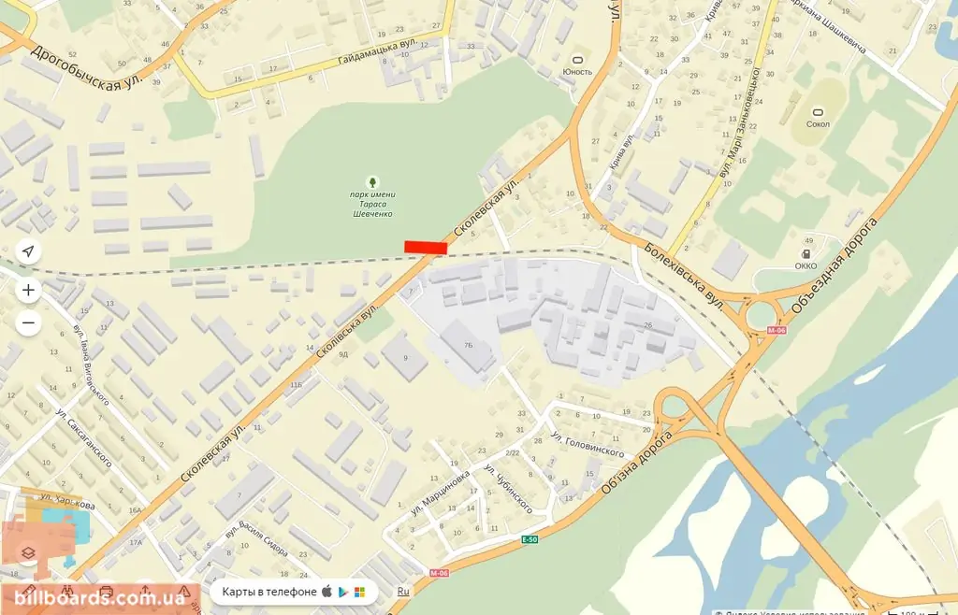Open the Google Play store icon

(343, 592)
